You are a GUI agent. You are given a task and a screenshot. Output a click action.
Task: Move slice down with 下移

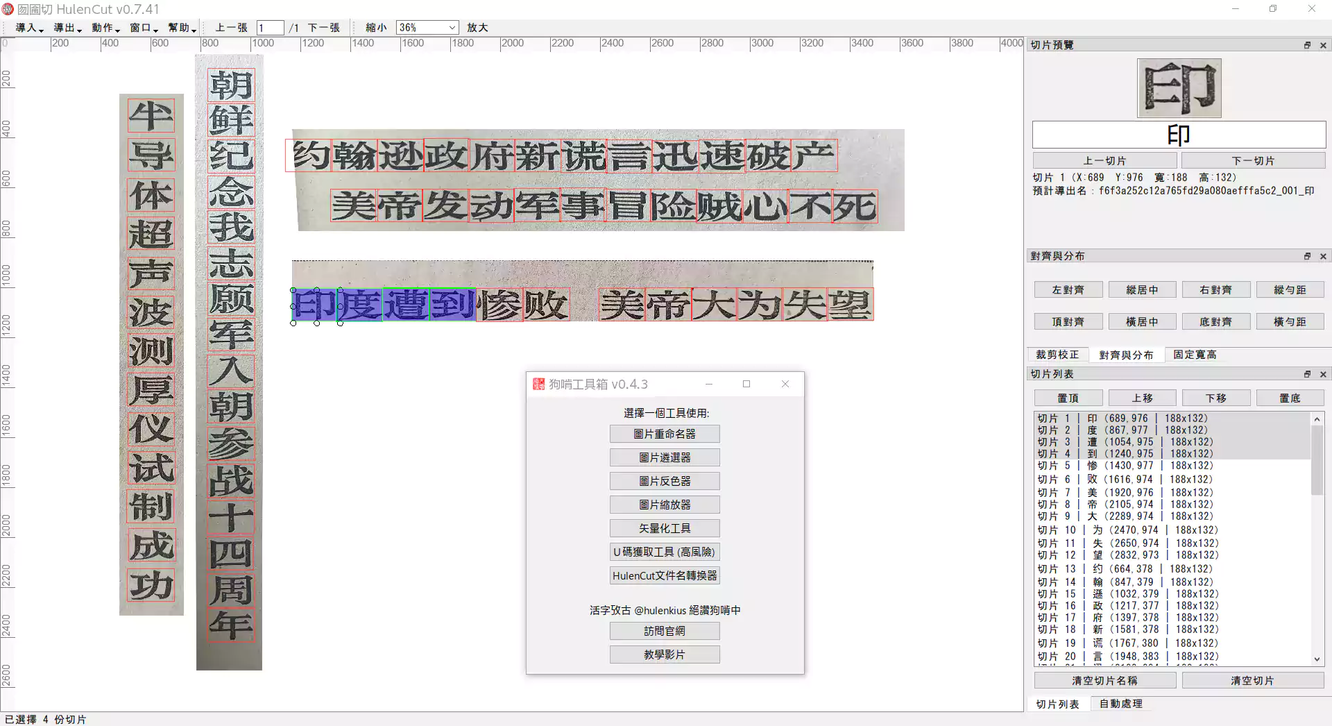coord(1216,398)
